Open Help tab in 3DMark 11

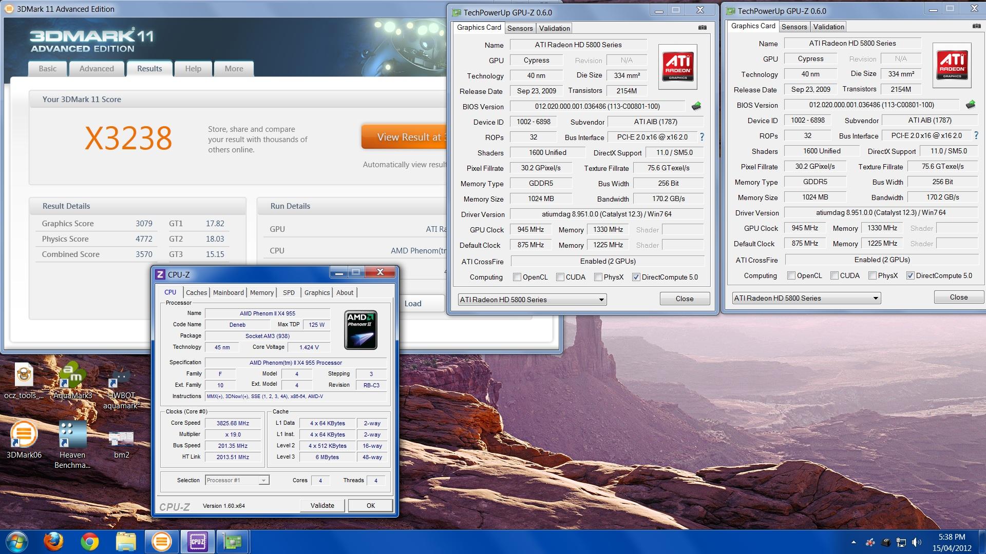(193, 69)
